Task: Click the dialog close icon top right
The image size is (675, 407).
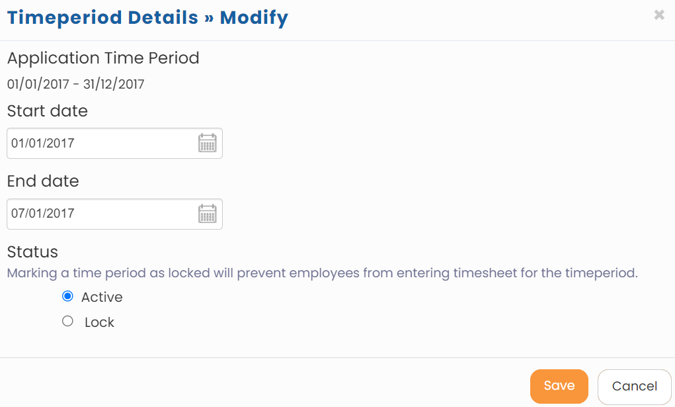Action: pos(658,15)
